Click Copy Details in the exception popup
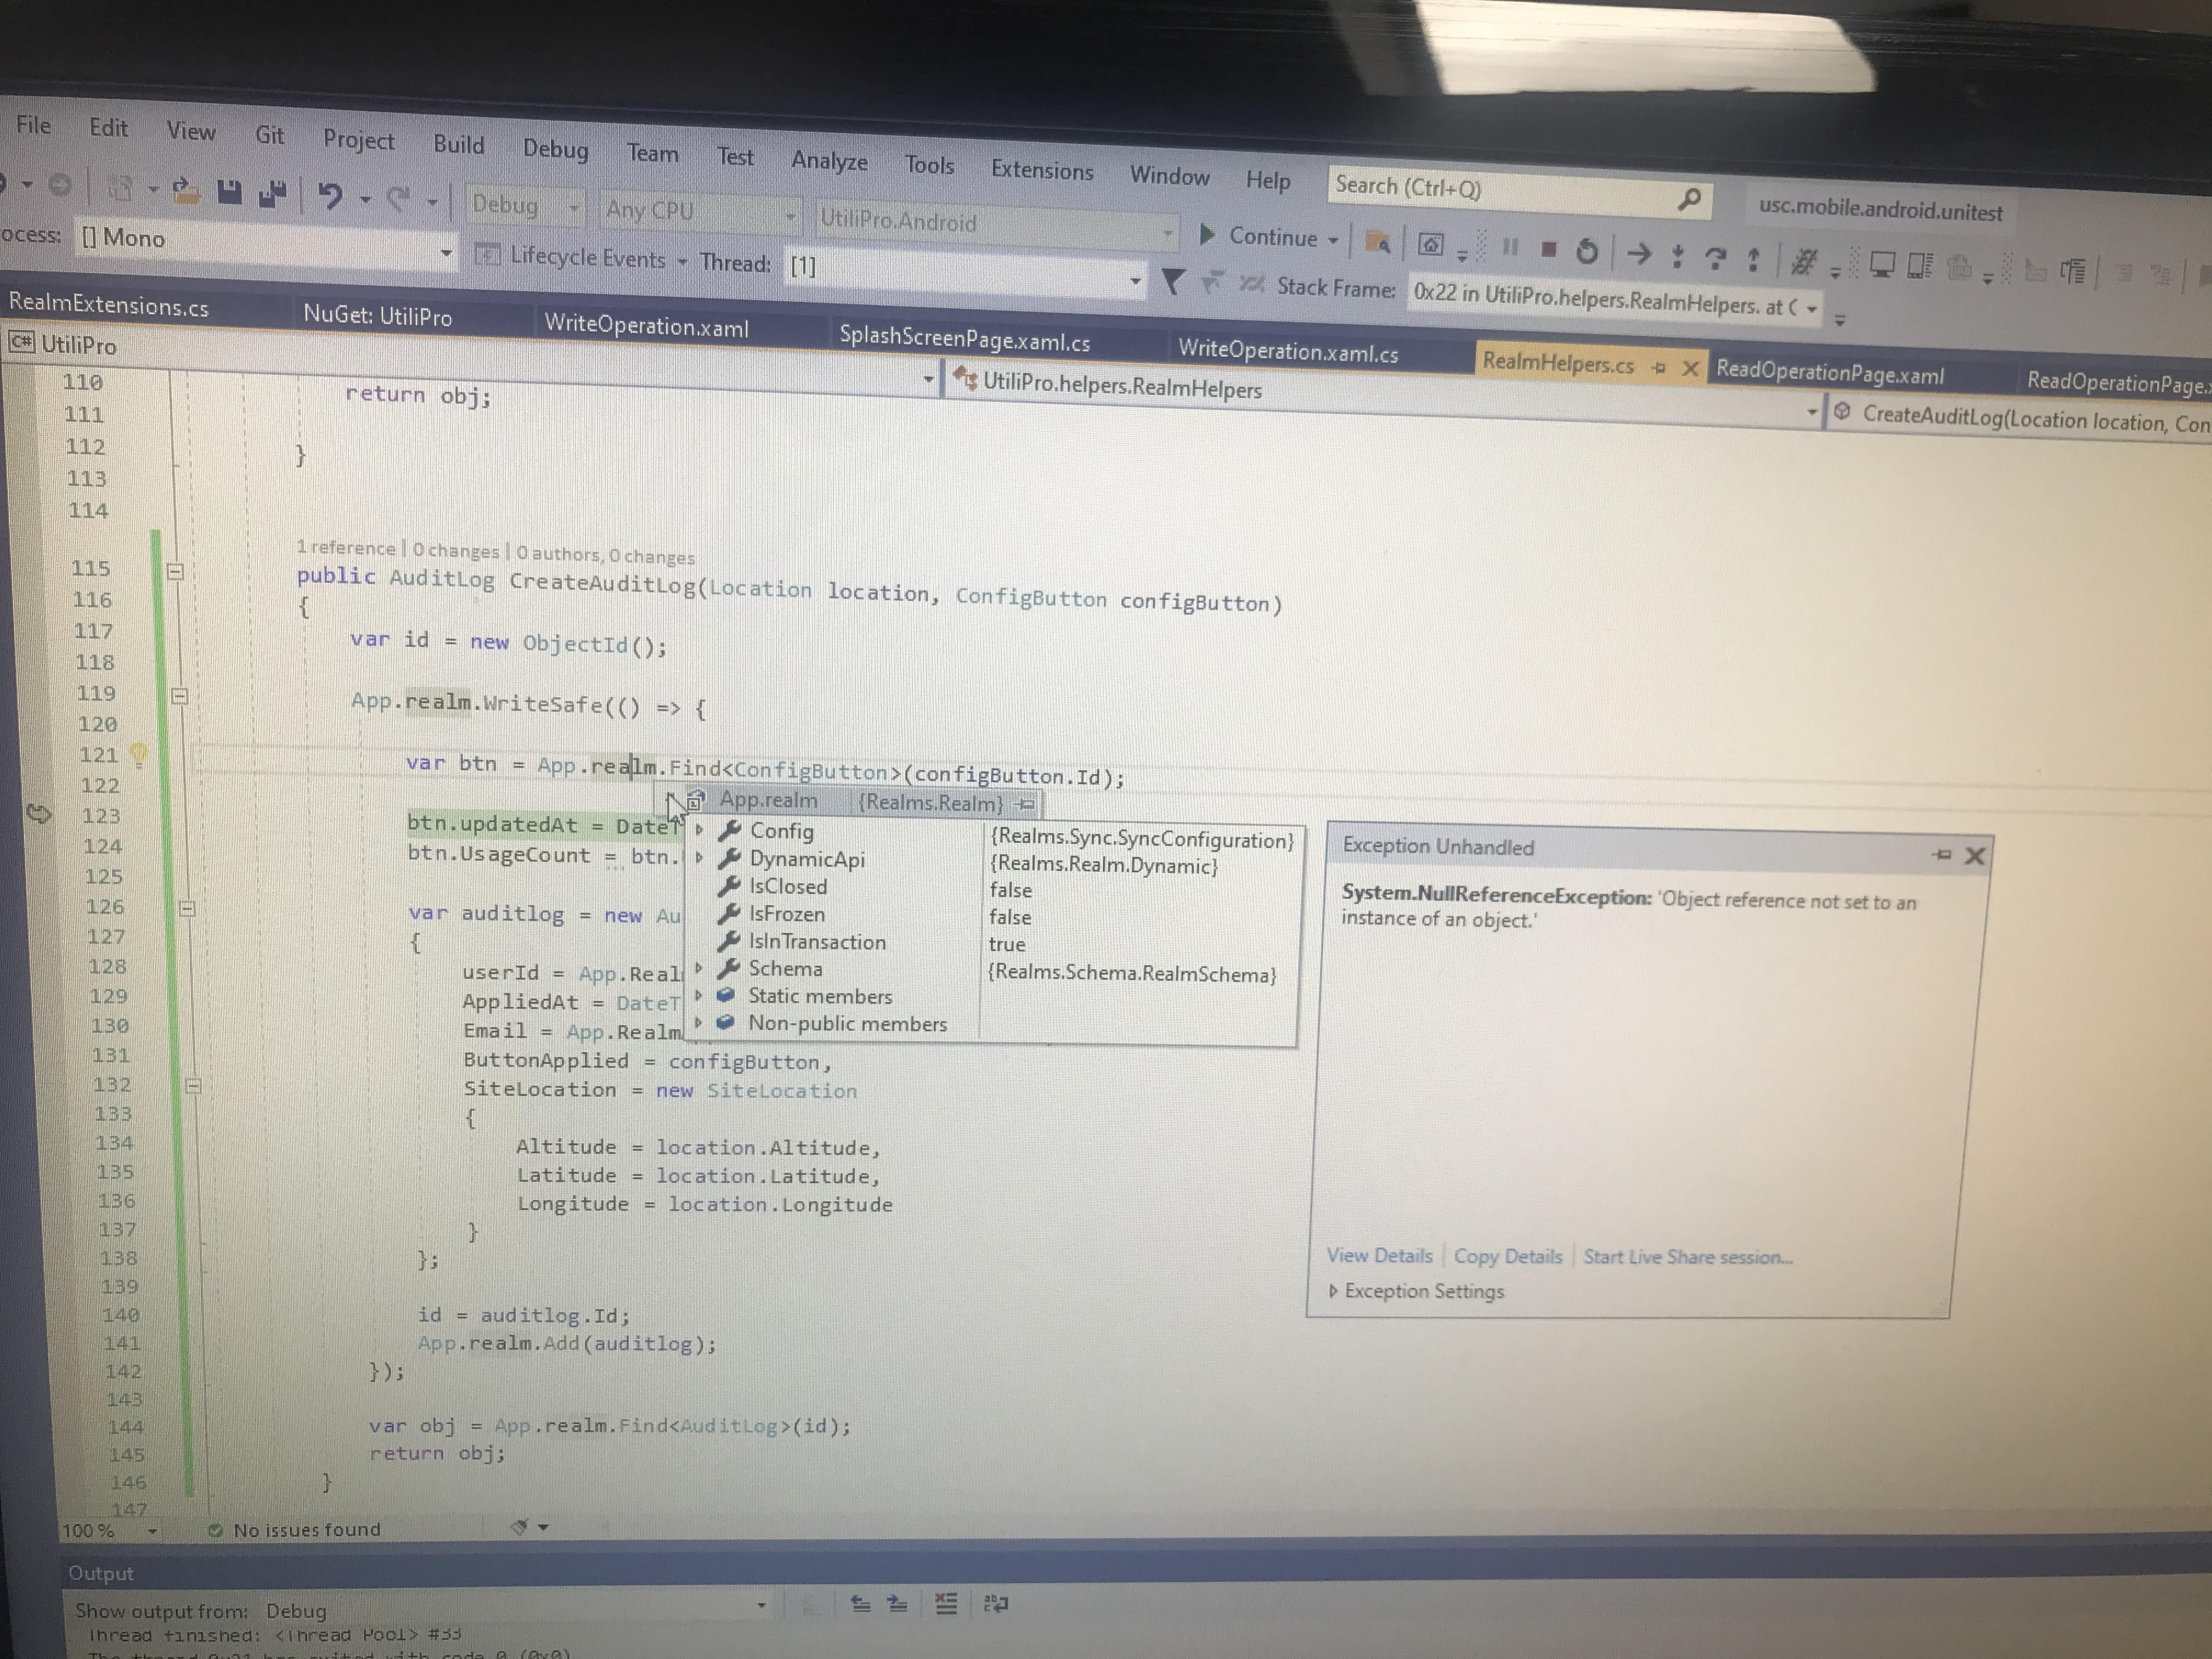The width and height of the screenshot is (2212, 1659). tap(1508, 1256)
